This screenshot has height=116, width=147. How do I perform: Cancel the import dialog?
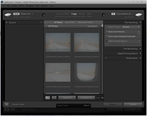point(133,104)
